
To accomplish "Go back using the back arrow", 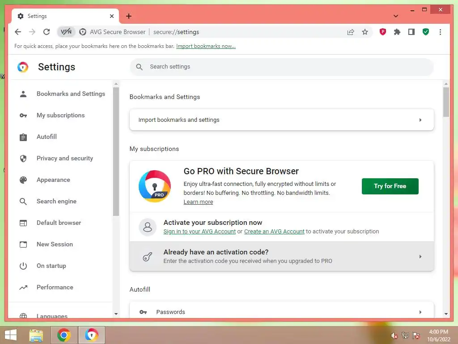I will (18, 32).
